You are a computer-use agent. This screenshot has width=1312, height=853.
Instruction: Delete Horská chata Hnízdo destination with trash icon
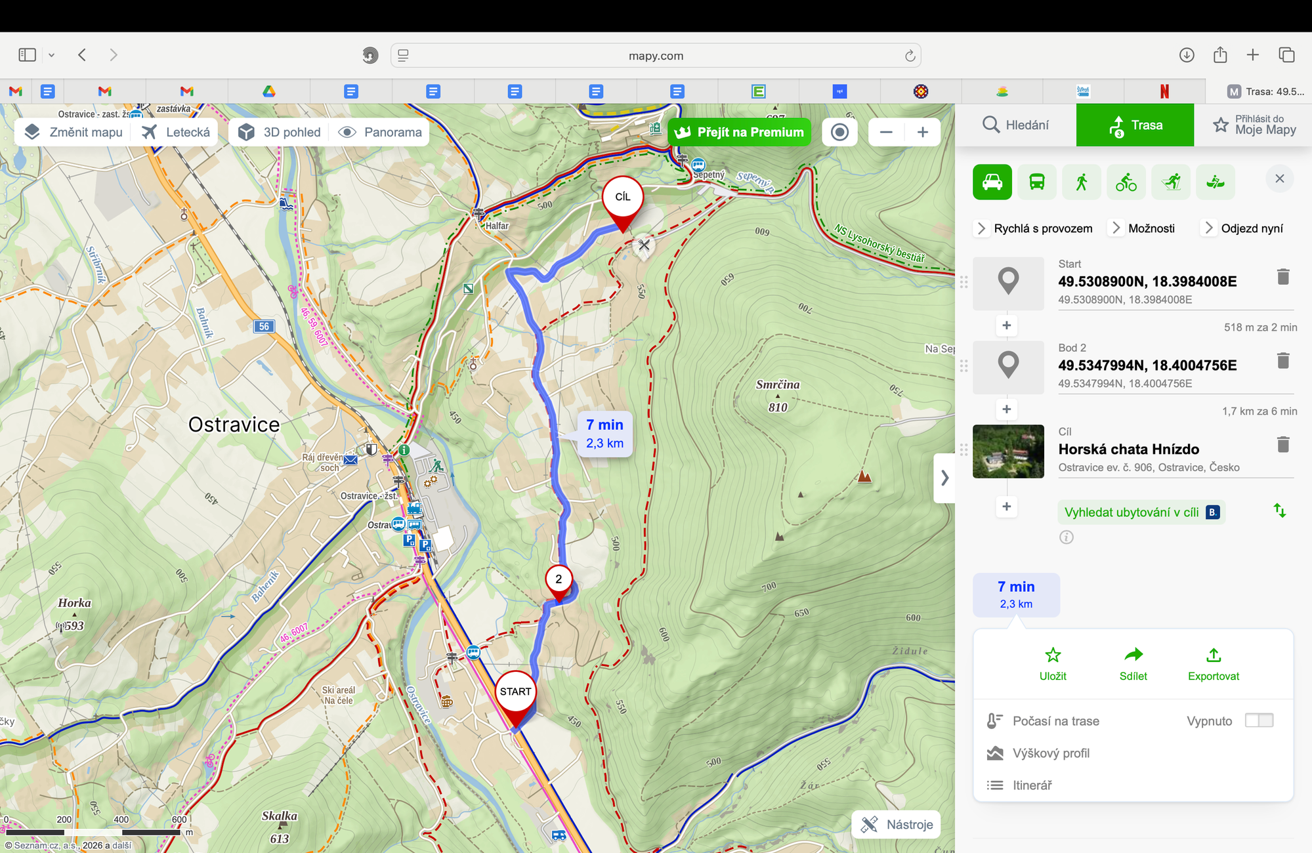1283,444
